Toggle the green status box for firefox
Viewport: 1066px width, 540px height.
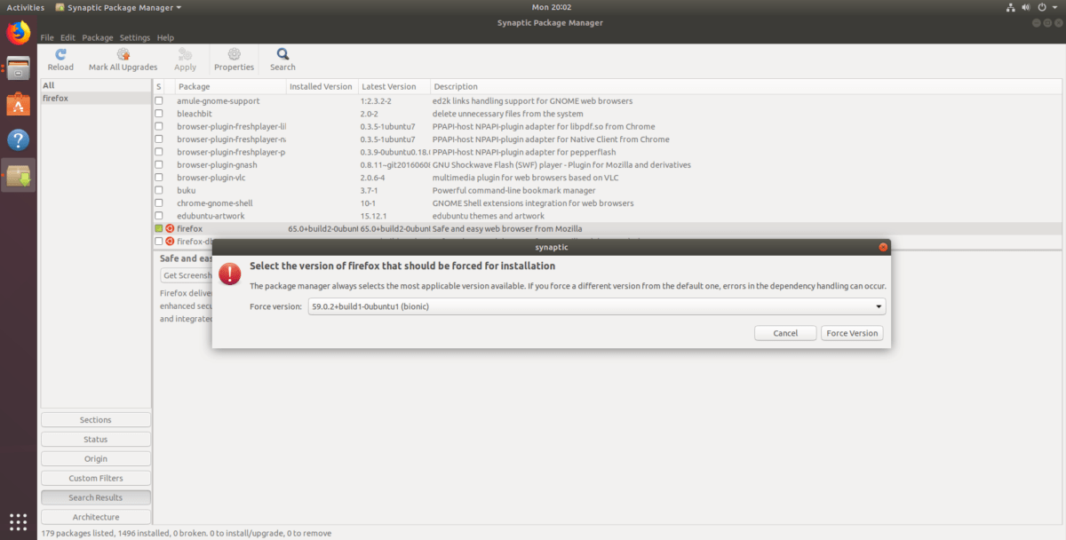coord(159,228)
